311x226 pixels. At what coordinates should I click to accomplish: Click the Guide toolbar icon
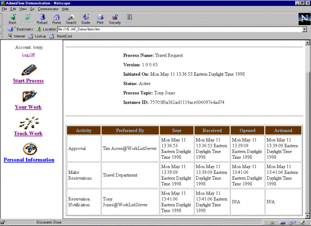[86, 19]
